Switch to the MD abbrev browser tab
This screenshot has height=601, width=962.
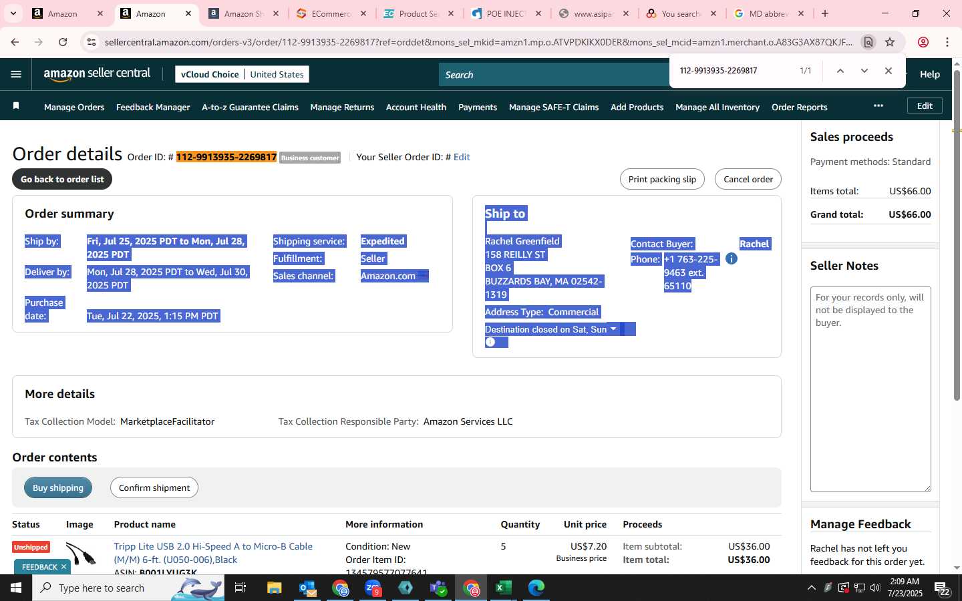point(769,13)
